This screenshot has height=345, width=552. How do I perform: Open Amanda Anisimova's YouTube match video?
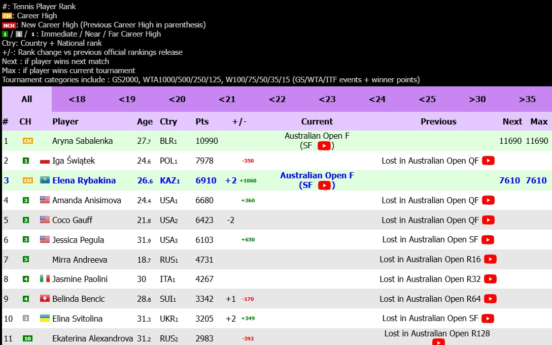488,200
